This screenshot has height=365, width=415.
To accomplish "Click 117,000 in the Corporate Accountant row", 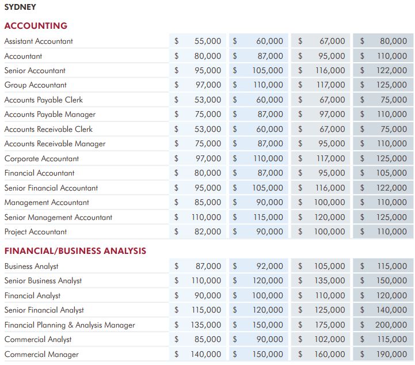I will [x=331, y=158].
